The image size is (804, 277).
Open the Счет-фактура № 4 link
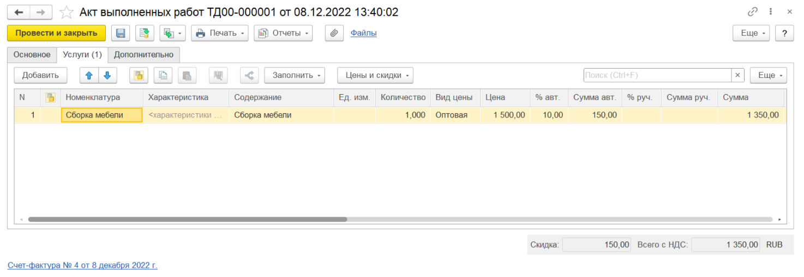[x=82, y=266]
